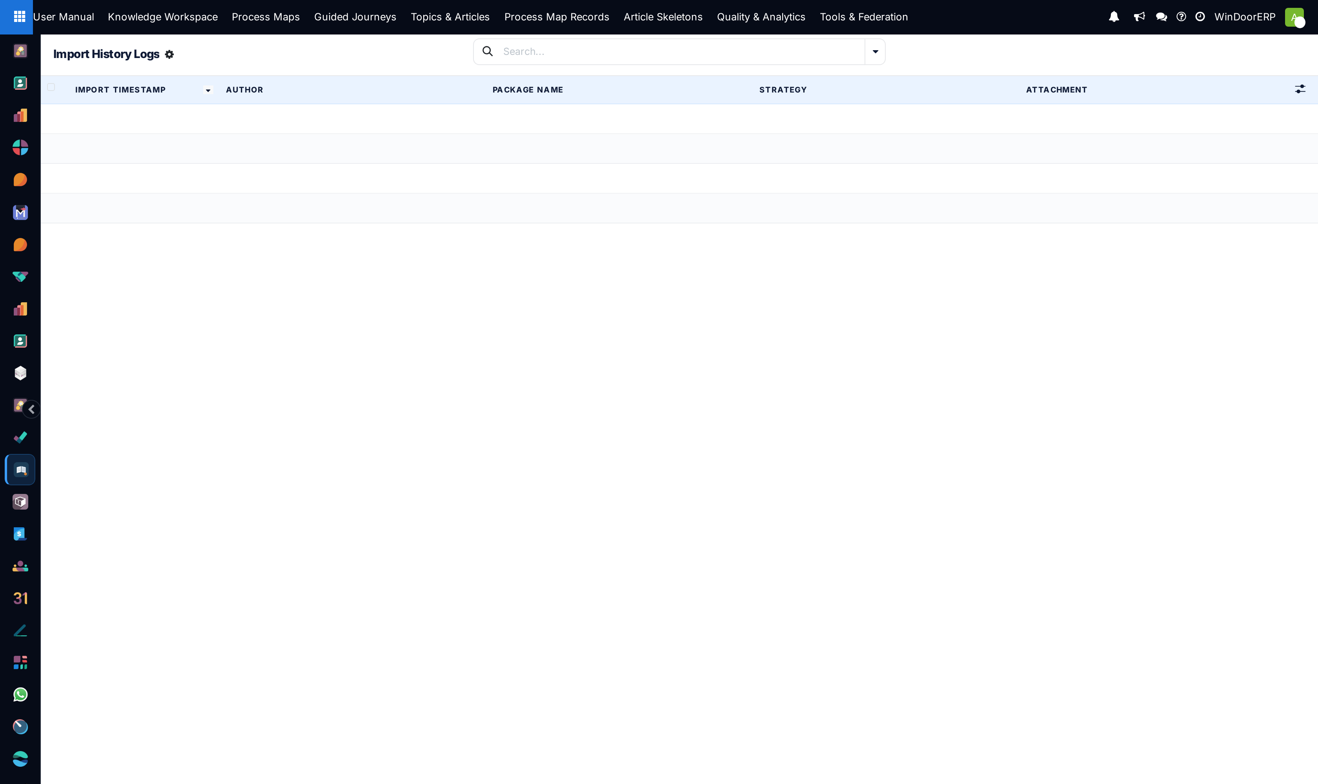Screen dimensions: 1318x784
Task: Click the help question mark icon
Action: point(1181,17)
